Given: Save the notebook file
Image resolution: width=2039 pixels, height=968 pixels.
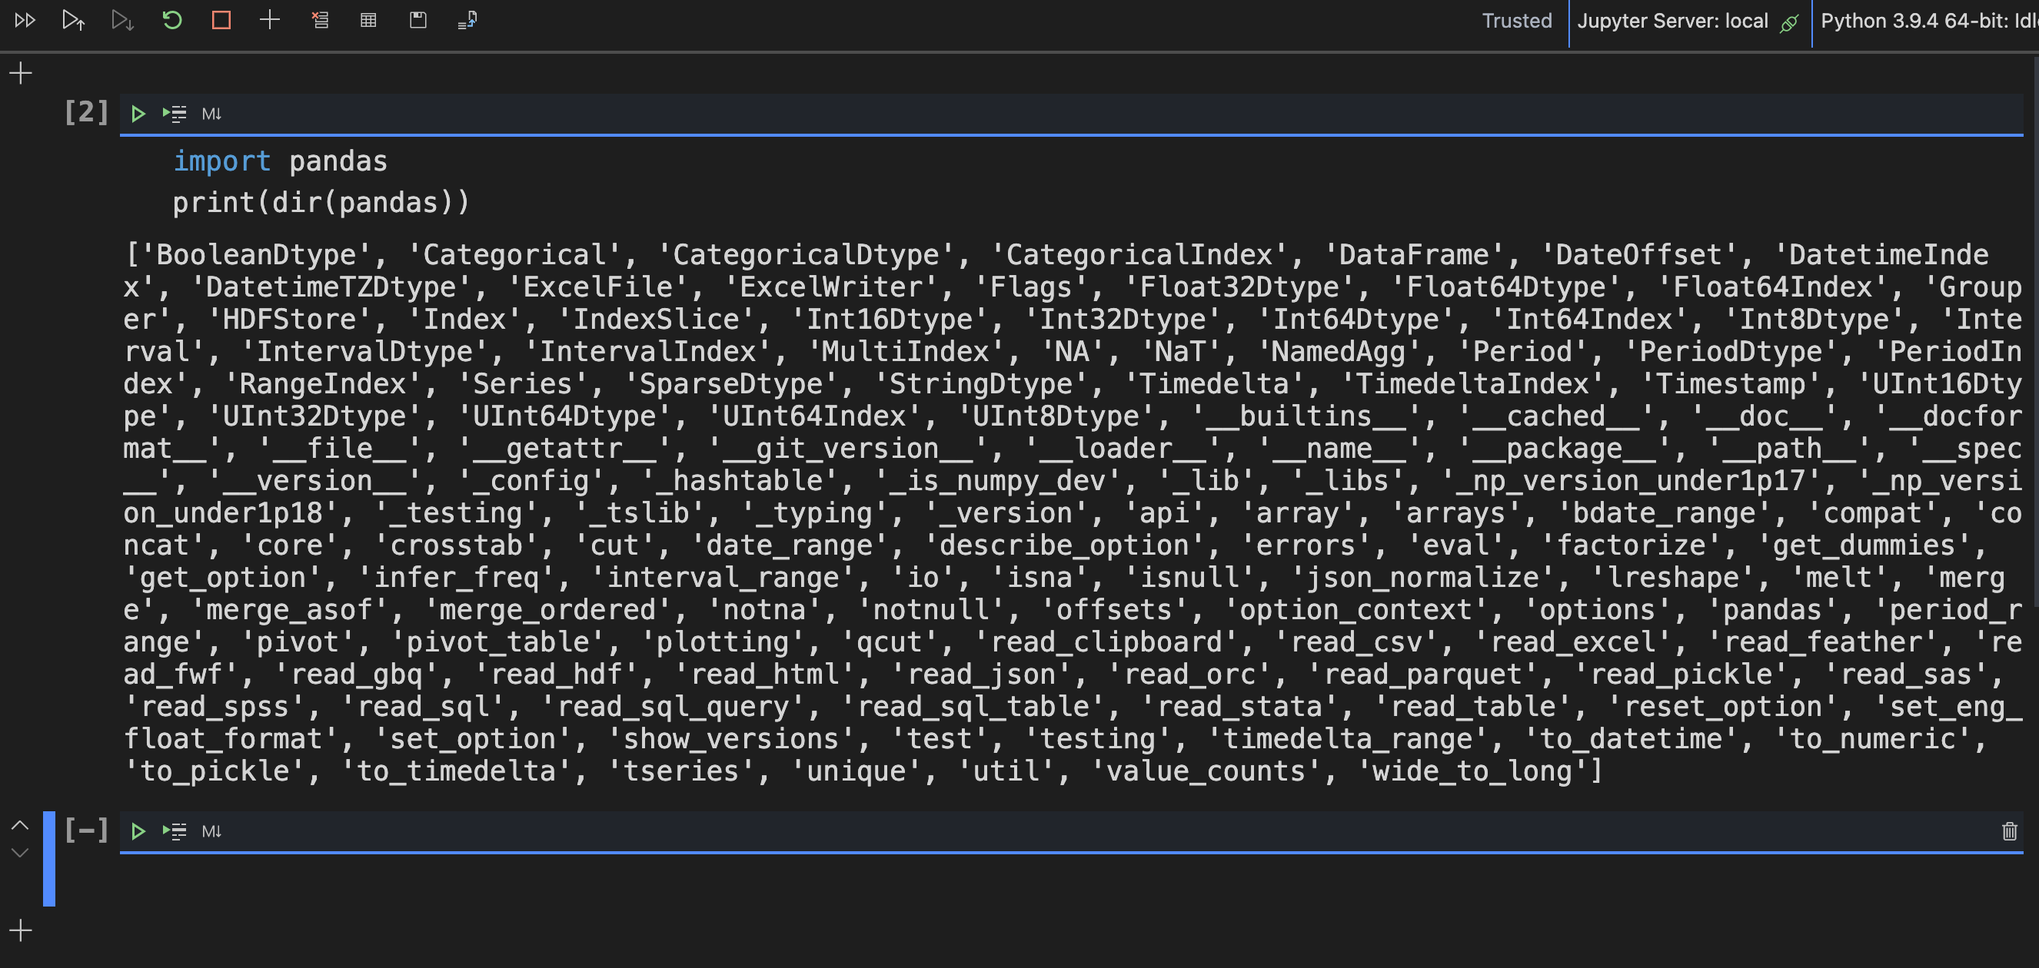Looking at the screenshot, I should pyautogui.click(x=418, y=20).
